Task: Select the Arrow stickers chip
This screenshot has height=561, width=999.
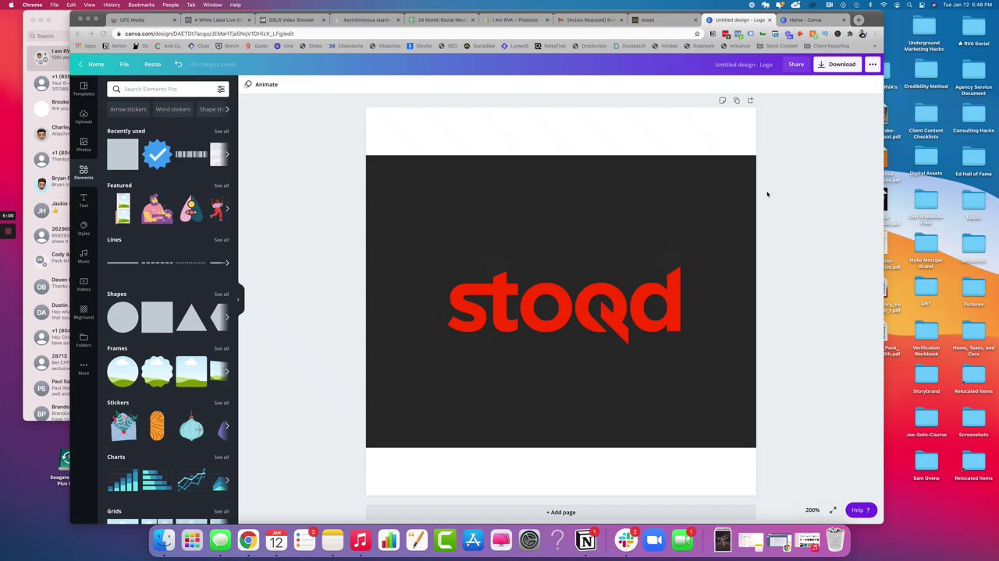Action: click(128, 109)
